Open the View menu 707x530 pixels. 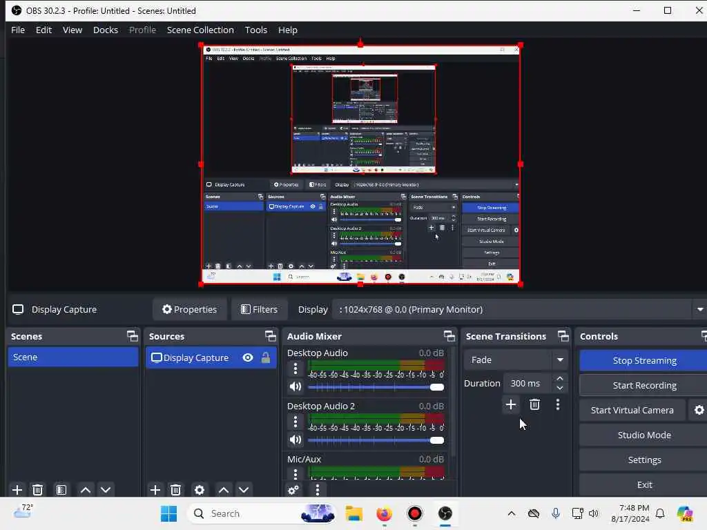pyautogui.click(x=72, y=30)
